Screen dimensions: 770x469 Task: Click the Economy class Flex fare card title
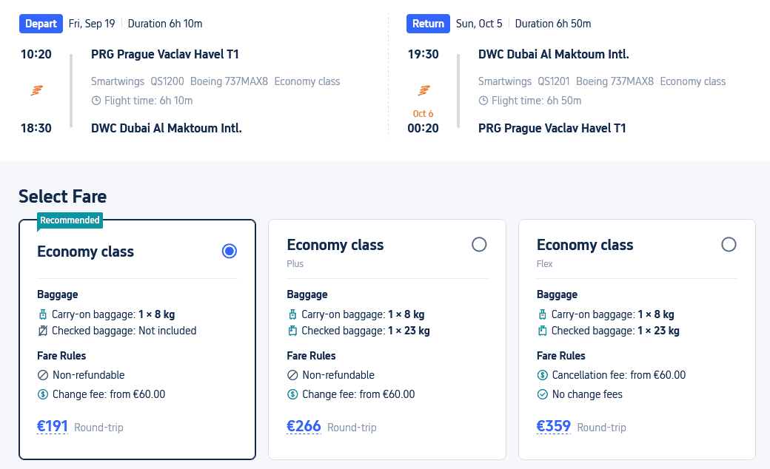point(585,245)
